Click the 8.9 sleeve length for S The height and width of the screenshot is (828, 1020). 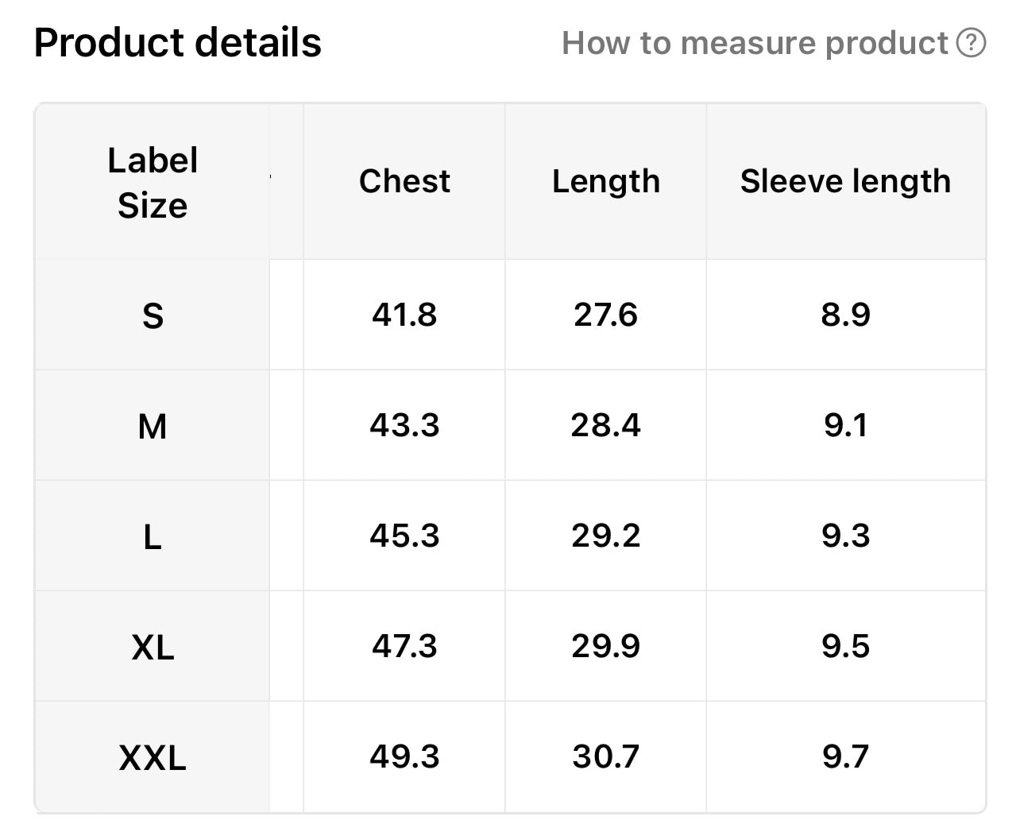tap(845, 315)
